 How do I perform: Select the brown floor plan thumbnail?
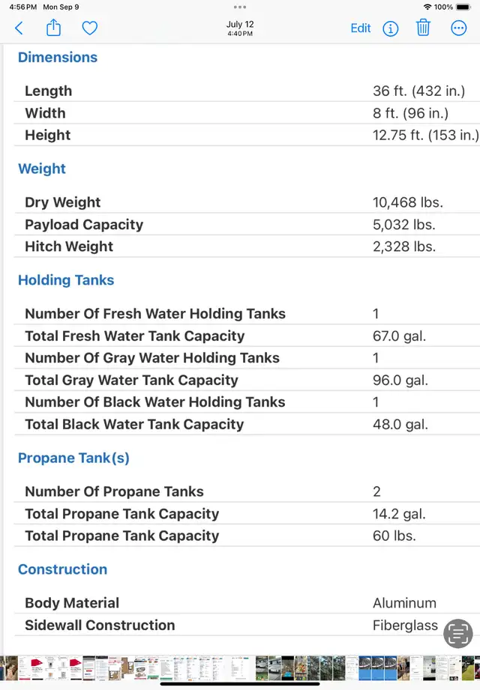click(x=127, y=668)
